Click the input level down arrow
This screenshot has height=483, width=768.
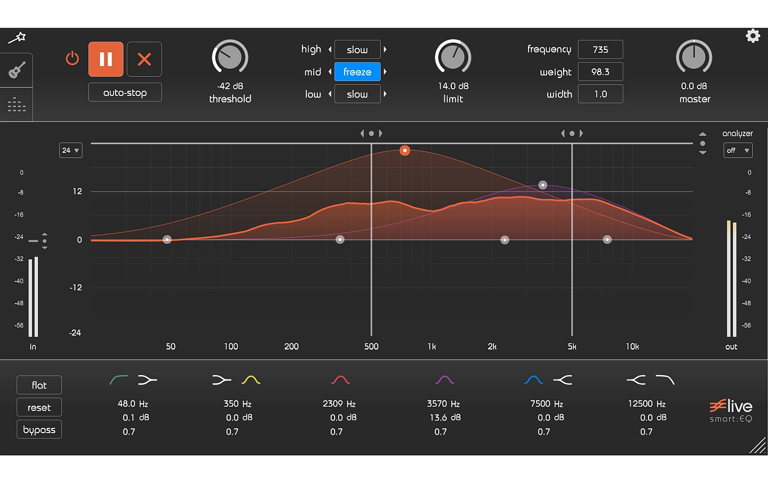[x=45, y=247]
